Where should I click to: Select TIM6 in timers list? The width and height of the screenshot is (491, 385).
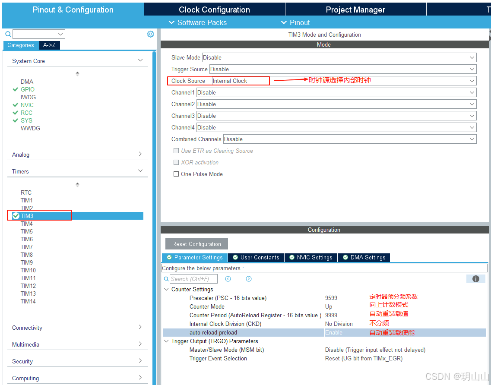[27, 239]
